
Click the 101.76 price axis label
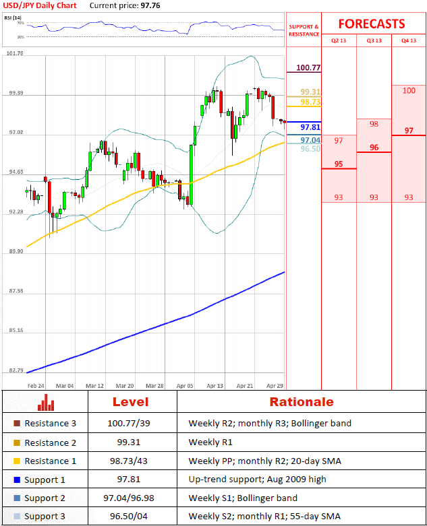(x=15, y=53)
